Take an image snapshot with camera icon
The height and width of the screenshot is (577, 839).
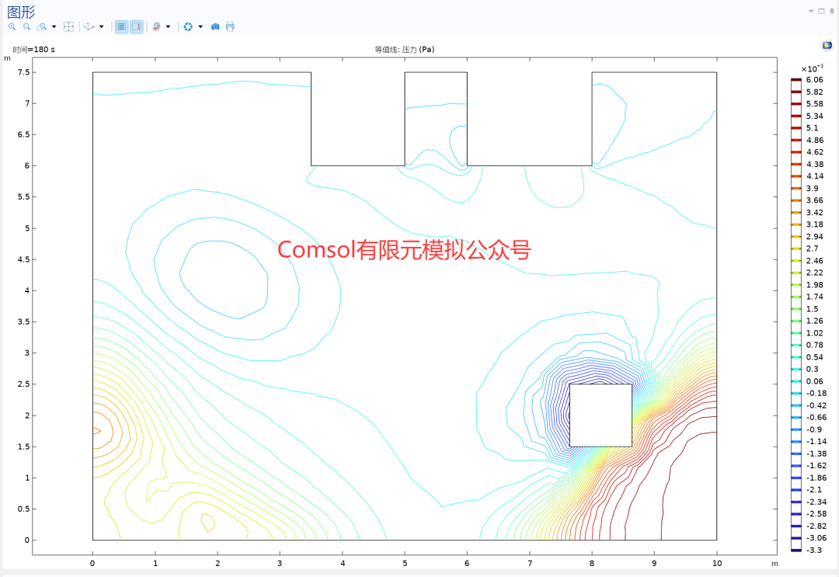click(215, 26)
